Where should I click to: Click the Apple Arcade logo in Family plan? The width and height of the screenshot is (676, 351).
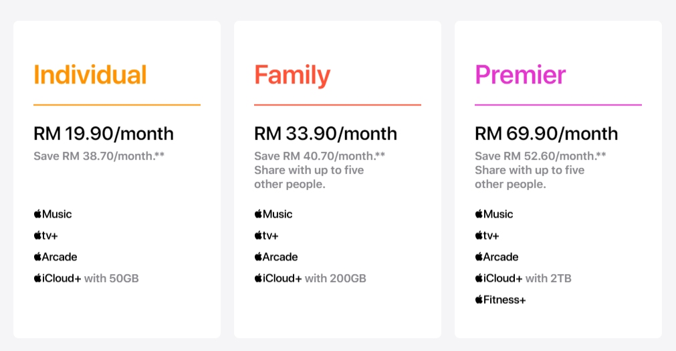tap(276, 257)
